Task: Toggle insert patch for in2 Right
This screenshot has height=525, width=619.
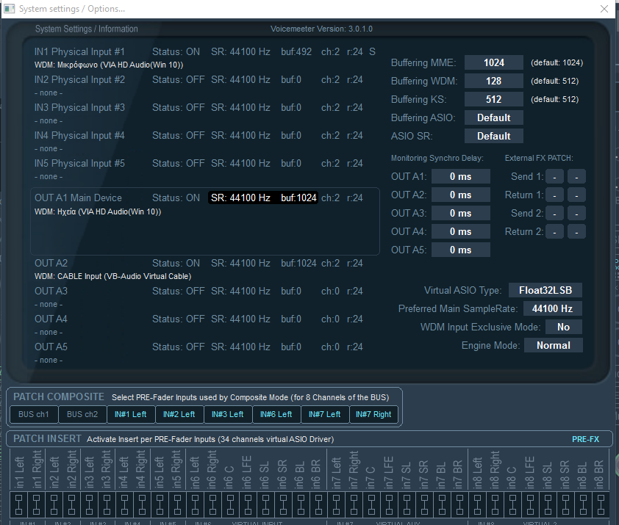Action: tap(71, 504)
